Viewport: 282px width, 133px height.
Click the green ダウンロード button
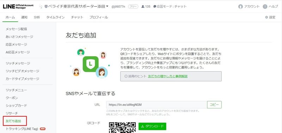pyautogui.click(x=152, y=126)
